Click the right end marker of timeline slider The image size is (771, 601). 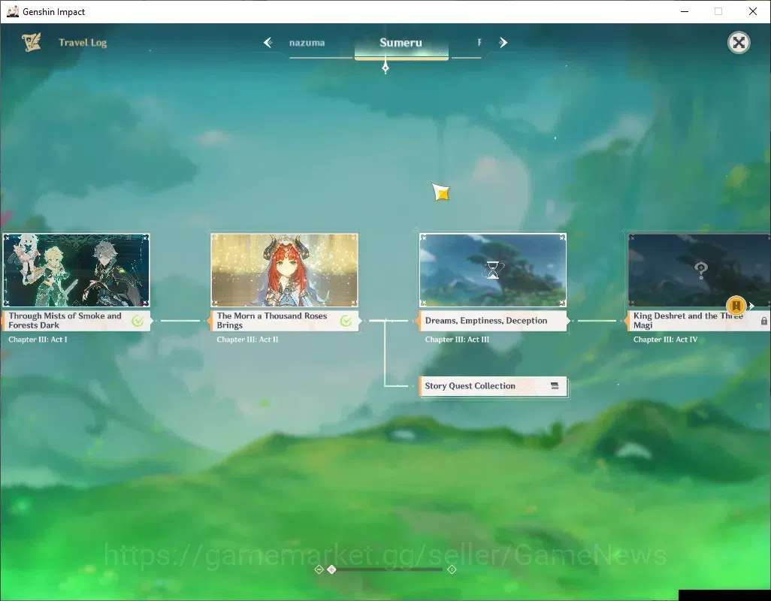coord(452,569)
